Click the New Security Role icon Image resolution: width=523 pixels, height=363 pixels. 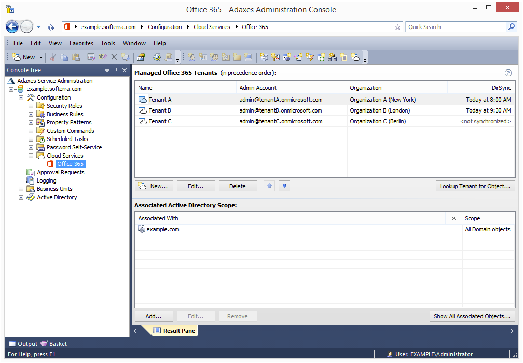276,58
